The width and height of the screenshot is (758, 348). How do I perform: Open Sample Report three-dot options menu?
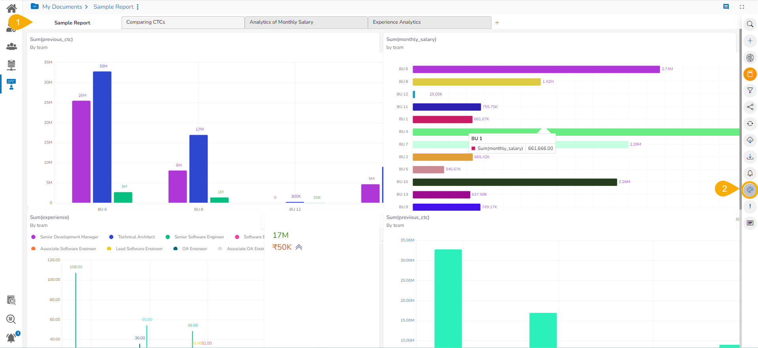coord(138,7)
